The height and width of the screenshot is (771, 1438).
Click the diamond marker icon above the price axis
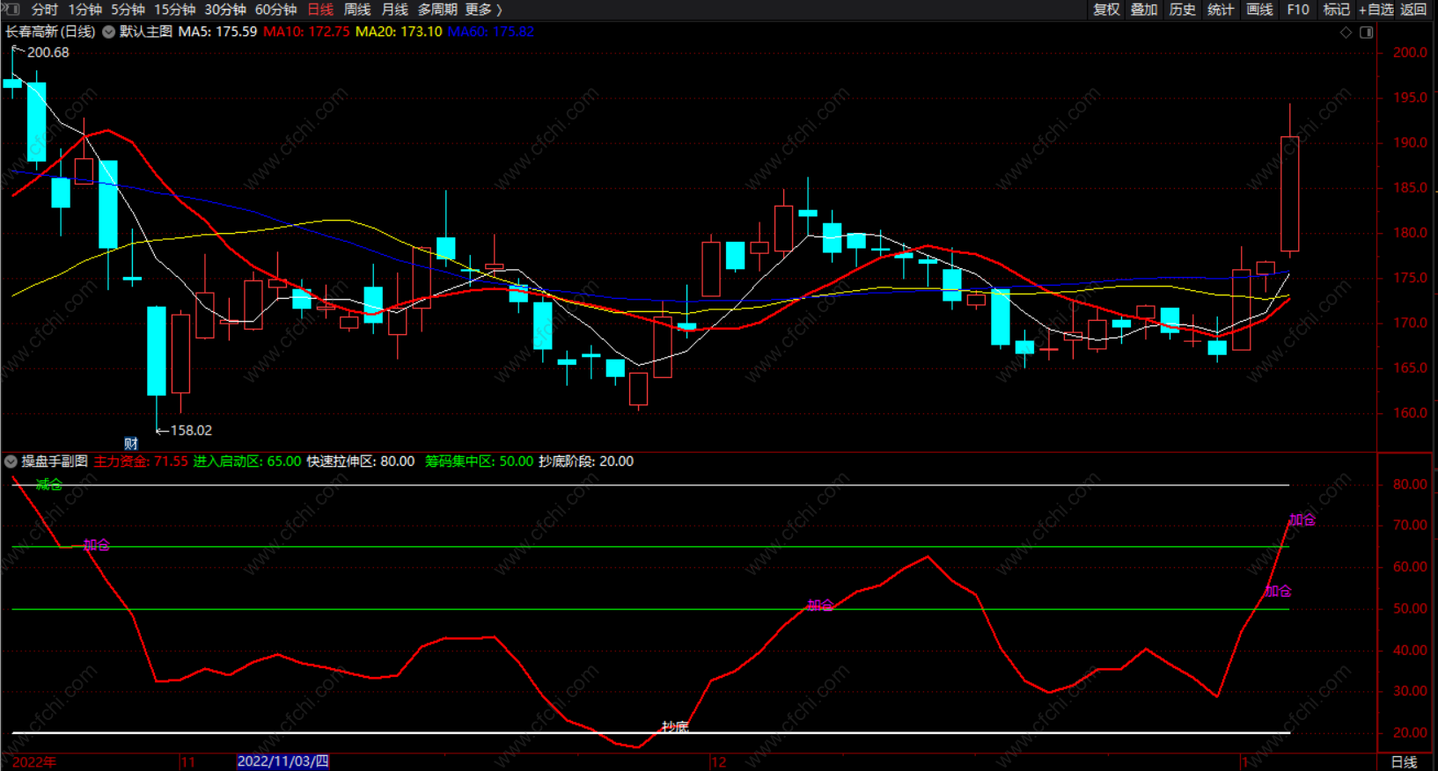1346,33
